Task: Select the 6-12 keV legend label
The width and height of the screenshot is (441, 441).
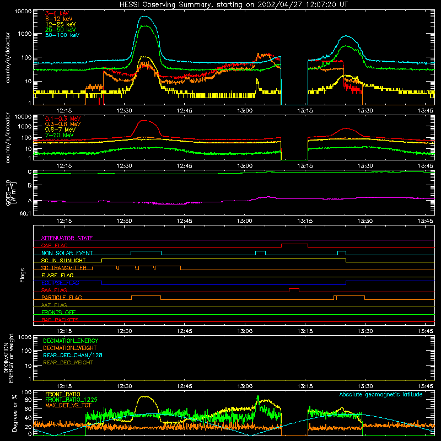Action: 59,19
